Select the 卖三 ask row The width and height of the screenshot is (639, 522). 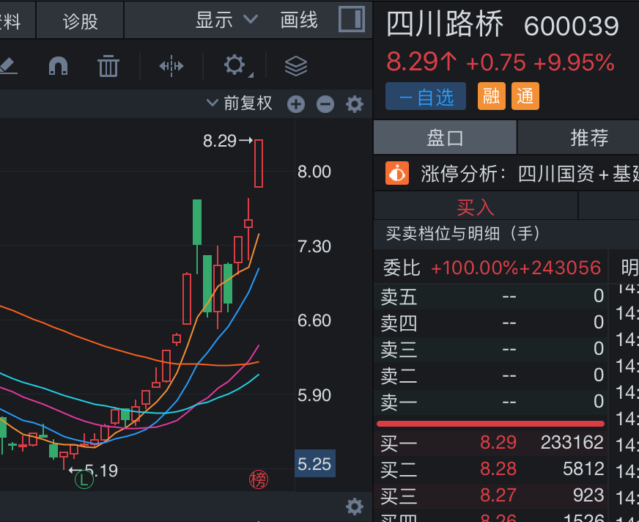pyautogui.click(x=491, y=349)
